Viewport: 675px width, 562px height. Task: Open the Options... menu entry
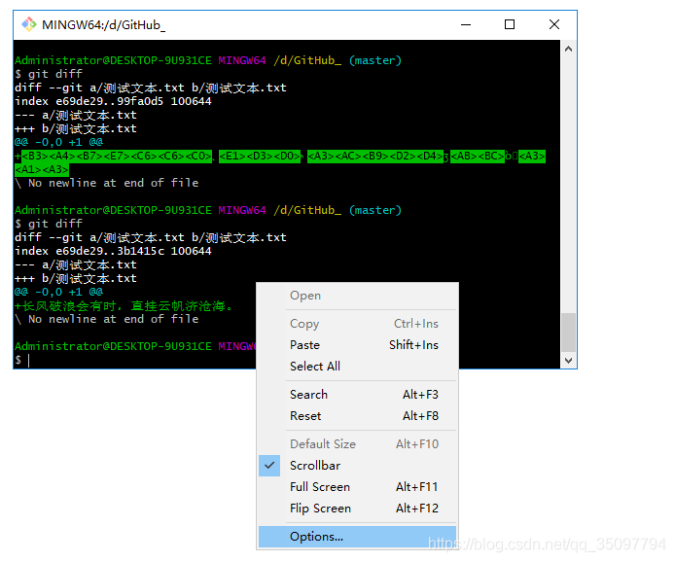point(357,537)
